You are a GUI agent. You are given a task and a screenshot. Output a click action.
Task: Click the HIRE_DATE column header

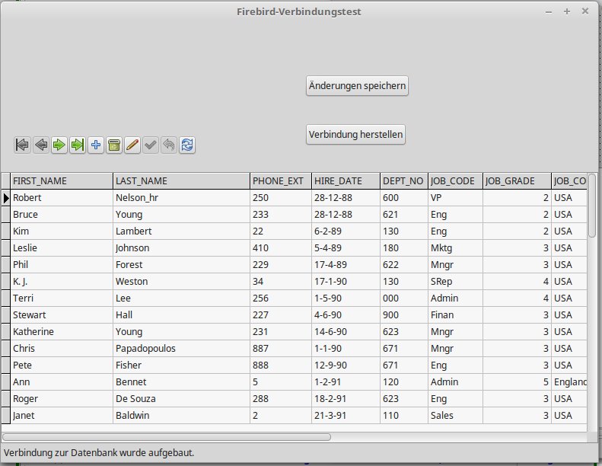pyautogui.click(x=345, y=181)
